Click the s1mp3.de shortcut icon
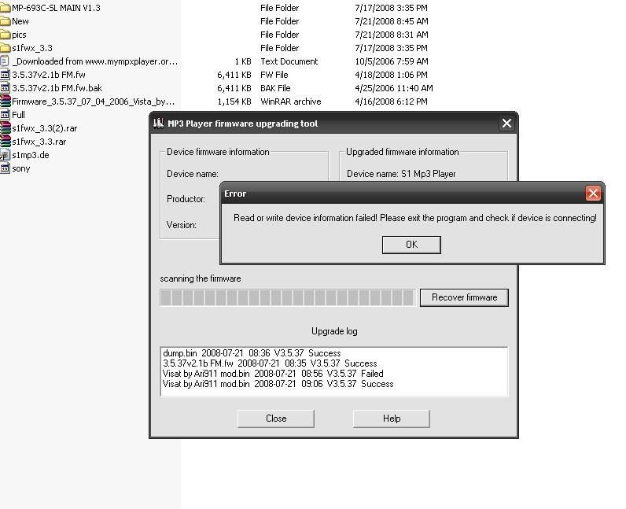 (x=6, y=155)
